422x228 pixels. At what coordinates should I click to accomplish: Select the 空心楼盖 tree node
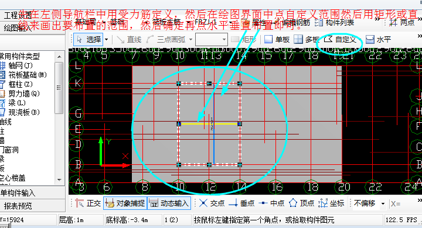(x=13, y=178)
